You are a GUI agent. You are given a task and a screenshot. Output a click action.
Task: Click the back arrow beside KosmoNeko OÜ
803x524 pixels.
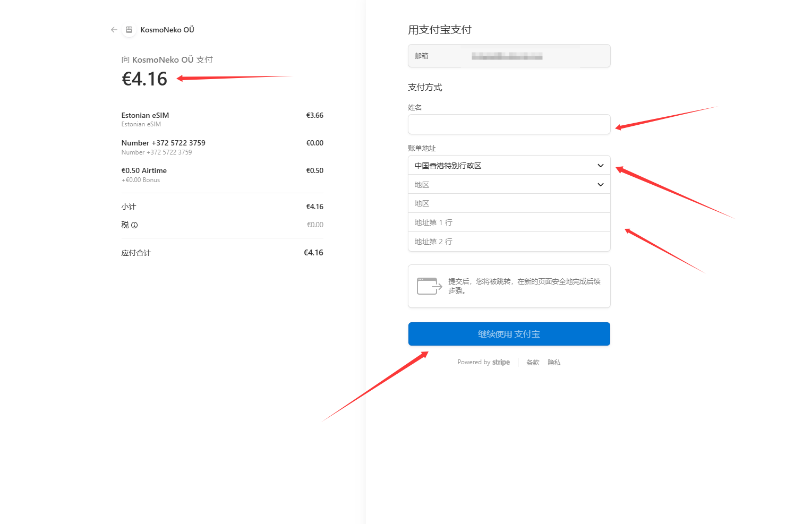point(114,30)
